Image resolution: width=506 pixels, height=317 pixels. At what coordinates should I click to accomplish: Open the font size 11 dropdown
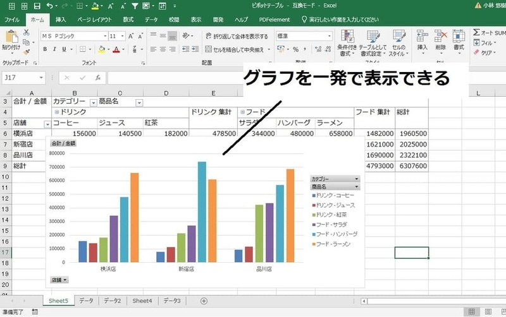tap(122, 36)
